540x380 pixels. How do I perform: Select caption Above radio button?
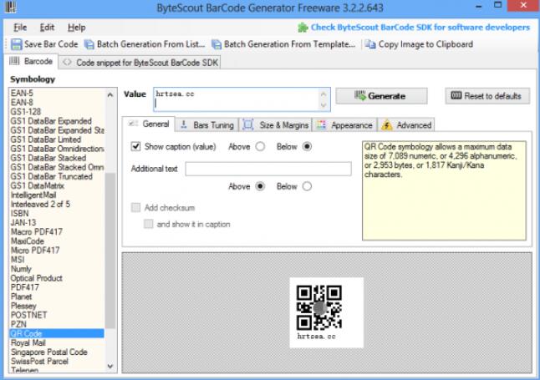(260, 147)
